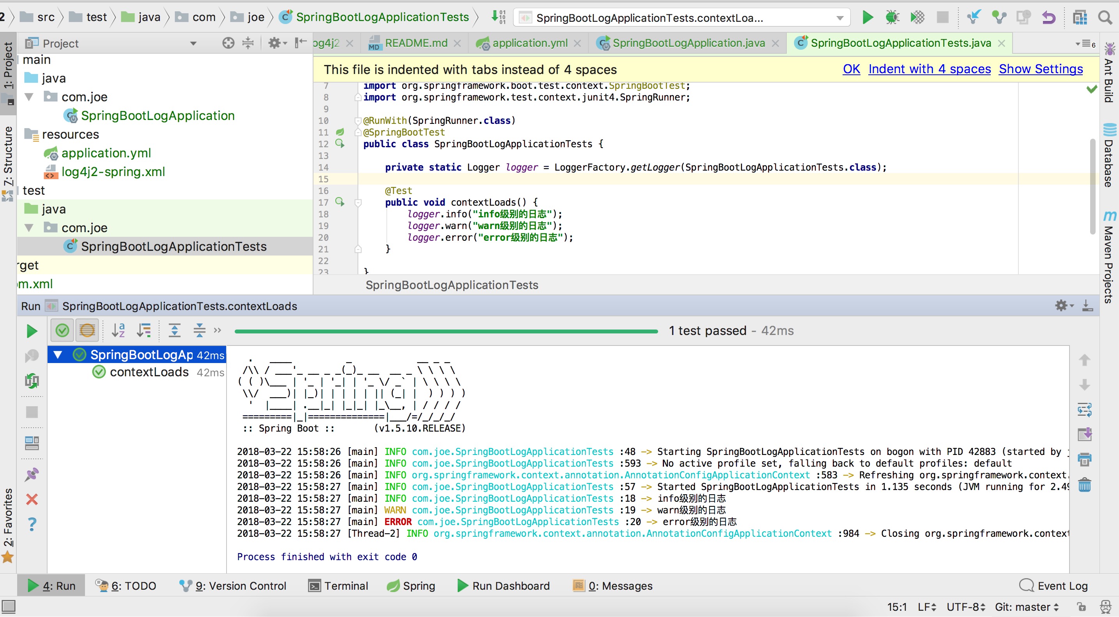Click the trash Clear All icon beside console

click(1084, 484)
